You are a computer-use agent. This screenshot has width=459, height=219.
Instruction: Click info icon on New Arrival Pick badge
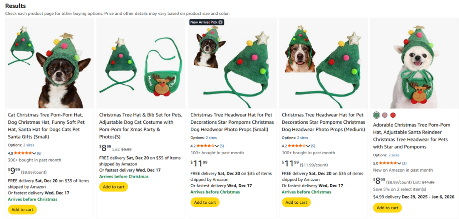(x=221, y=22)
